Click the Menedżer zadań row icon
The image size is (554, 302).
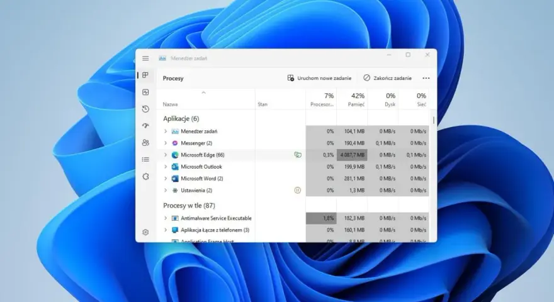coord(175,131)
